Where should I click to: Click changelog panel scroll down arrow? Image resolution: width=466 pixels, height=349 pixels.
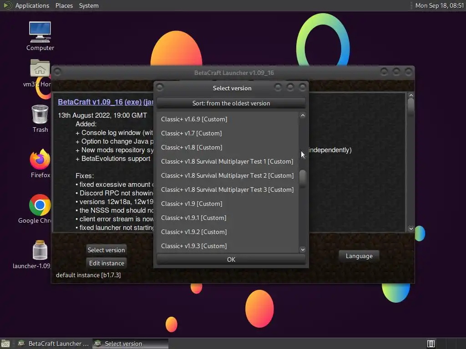411,228
